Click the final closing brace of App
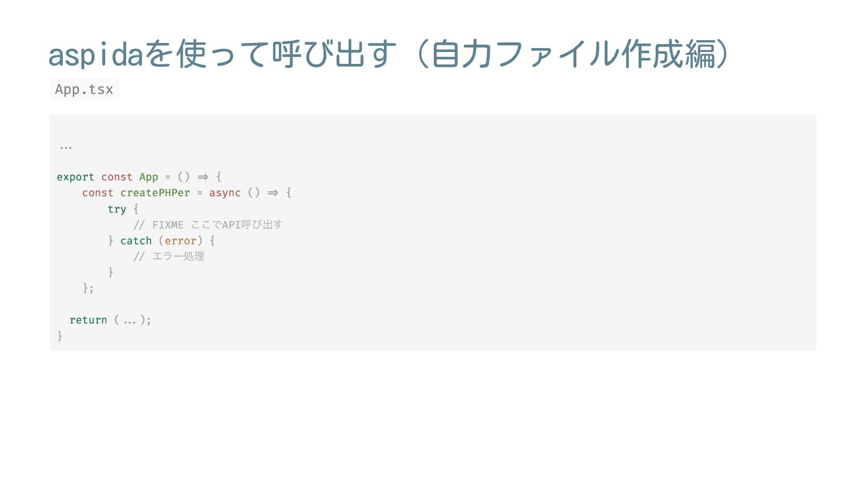 pyautogui.click(x=60, y=336)
